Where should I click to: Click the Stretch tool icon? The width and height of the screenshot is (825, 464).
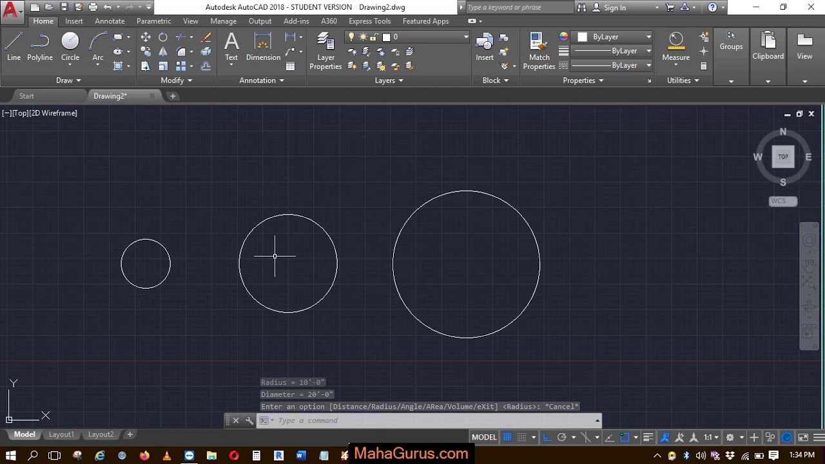coord(146,66)
